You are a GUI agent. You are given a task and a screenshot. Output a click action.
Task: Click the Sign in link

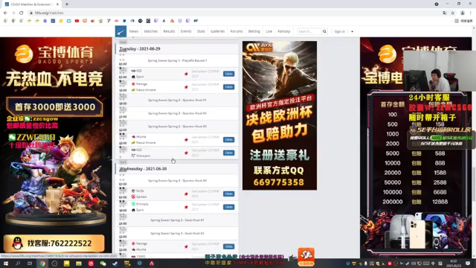(339, 31)
